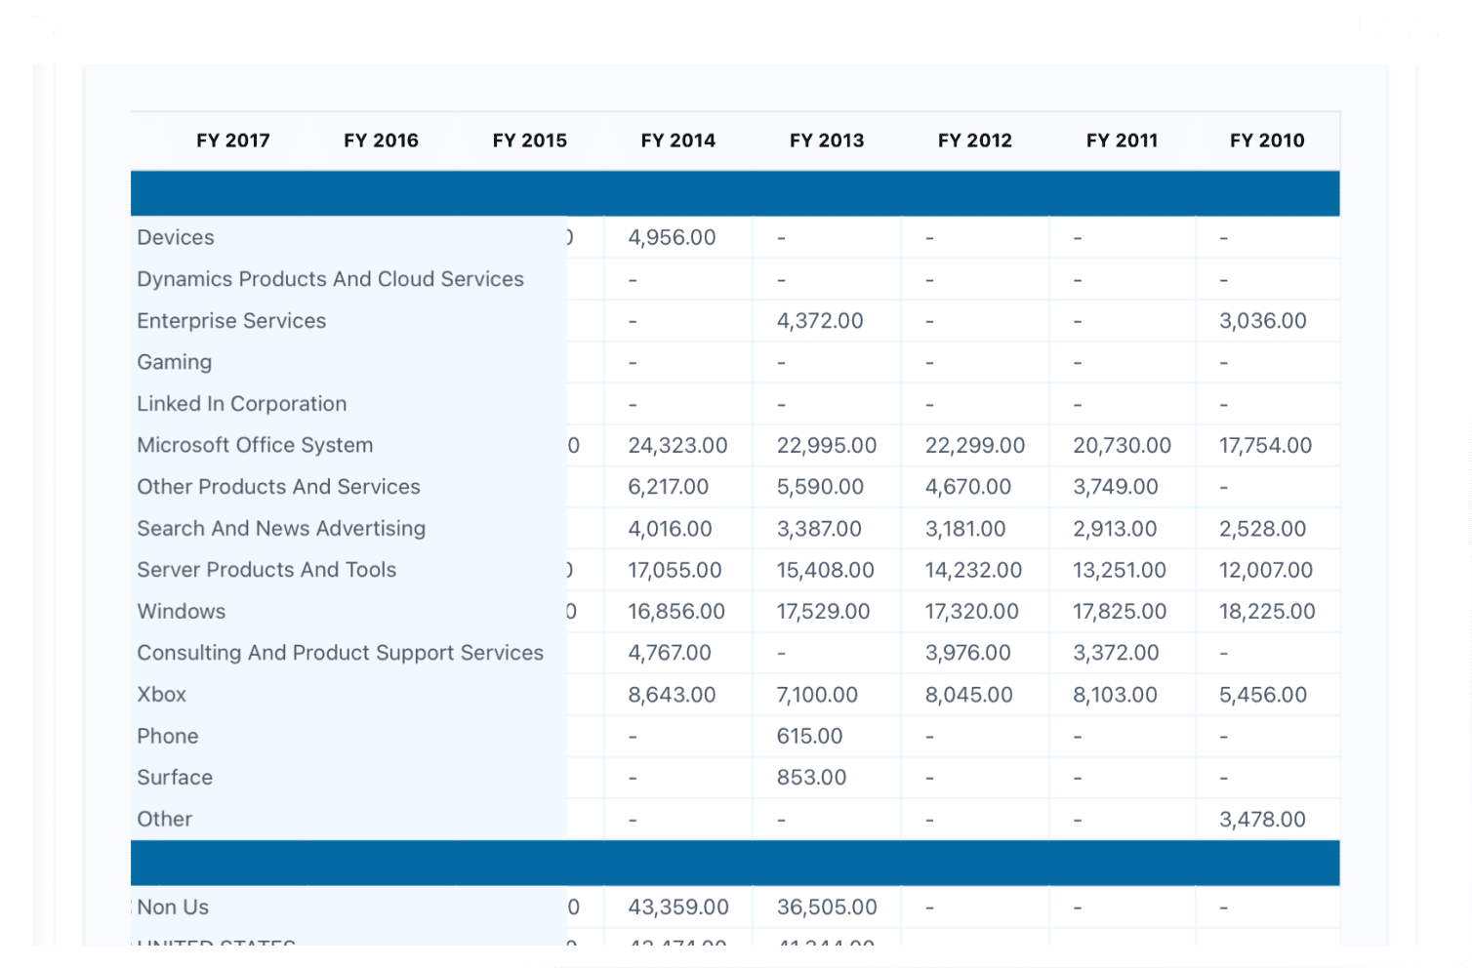Click the FY 2010 column header
The image size is (1472, 968).
[x=1267, y=141]
